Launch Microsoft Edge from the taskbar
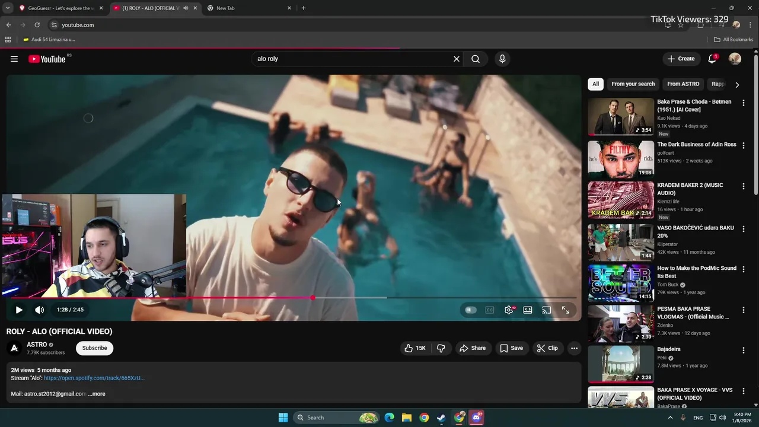 389,418
